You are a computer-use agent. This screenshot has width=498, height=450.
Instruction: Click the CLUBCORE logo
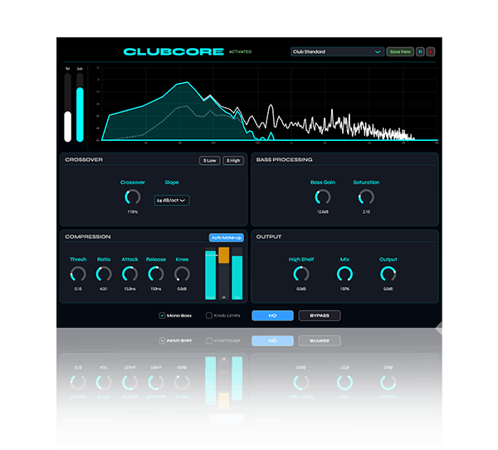coord(173,51)
